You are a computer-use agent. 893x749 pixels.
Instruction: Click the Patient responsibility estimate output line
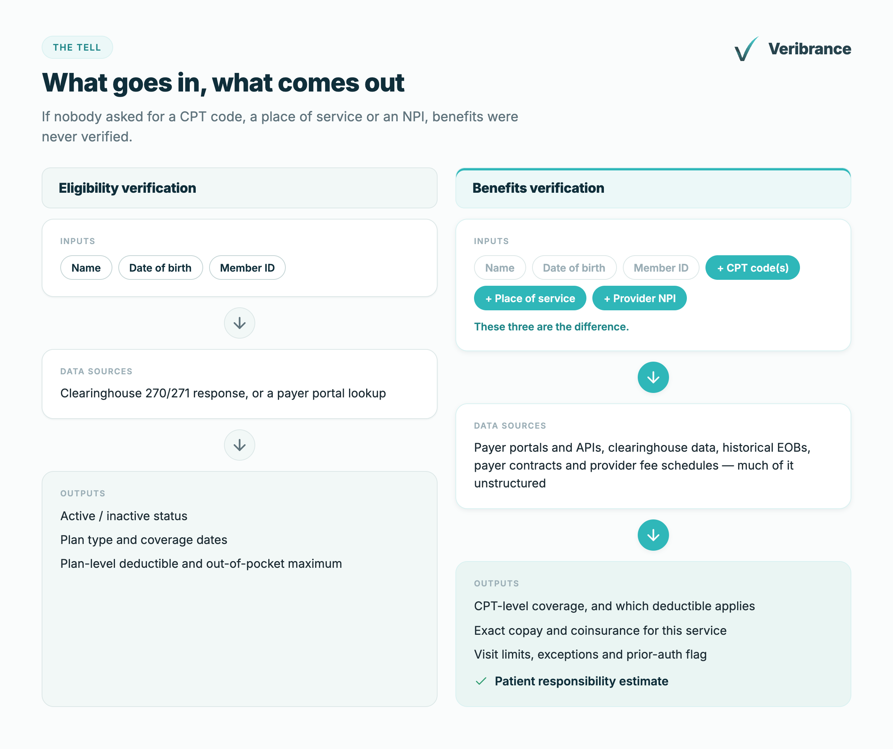571,681
